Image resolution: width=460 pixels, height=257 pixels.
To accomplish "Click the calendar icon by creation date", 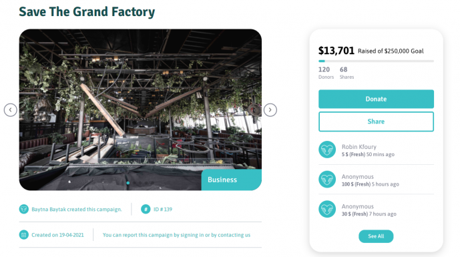I will click(24, 235).
